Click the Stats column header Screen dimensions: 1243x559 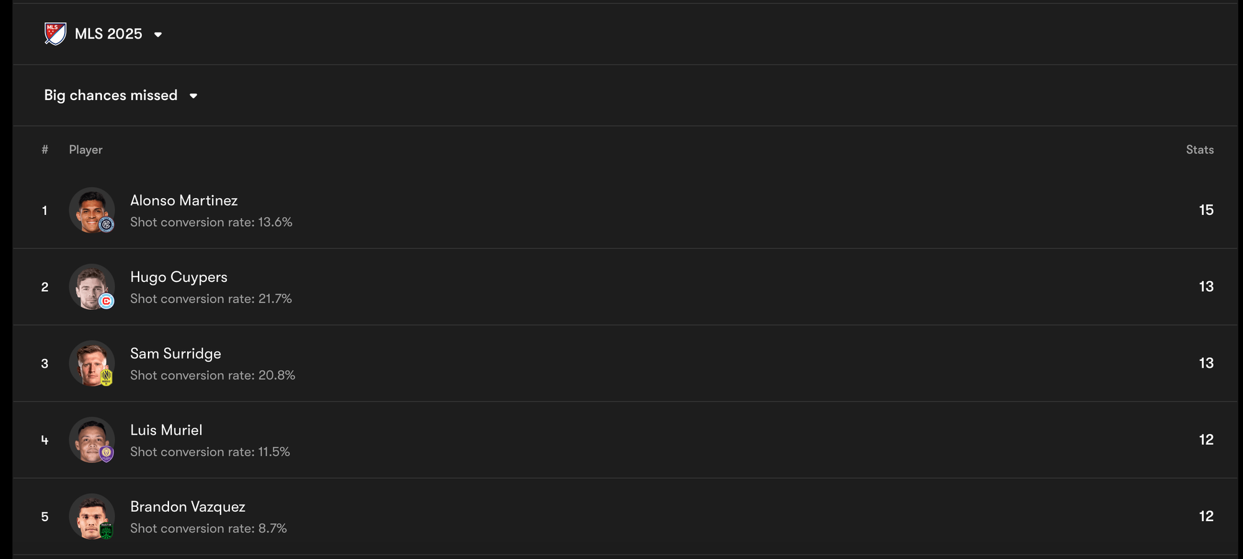pos(1199,150)
